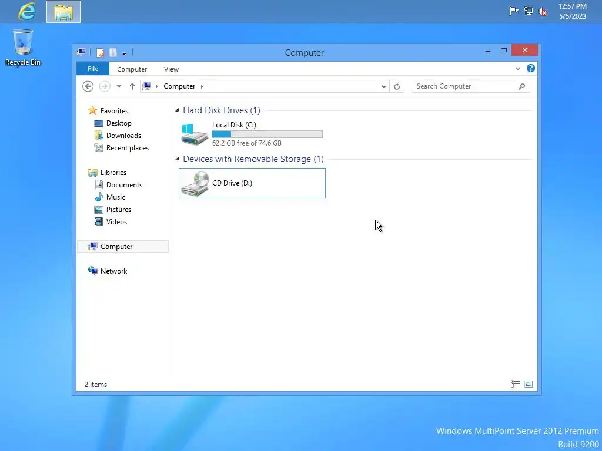Open the Documents library
The height and width of the screenshot is (451, 602).
pos(124,185)
